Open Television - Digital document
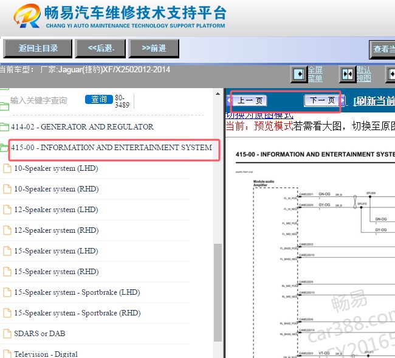The image size is (395, 358). tap(46, 354)
